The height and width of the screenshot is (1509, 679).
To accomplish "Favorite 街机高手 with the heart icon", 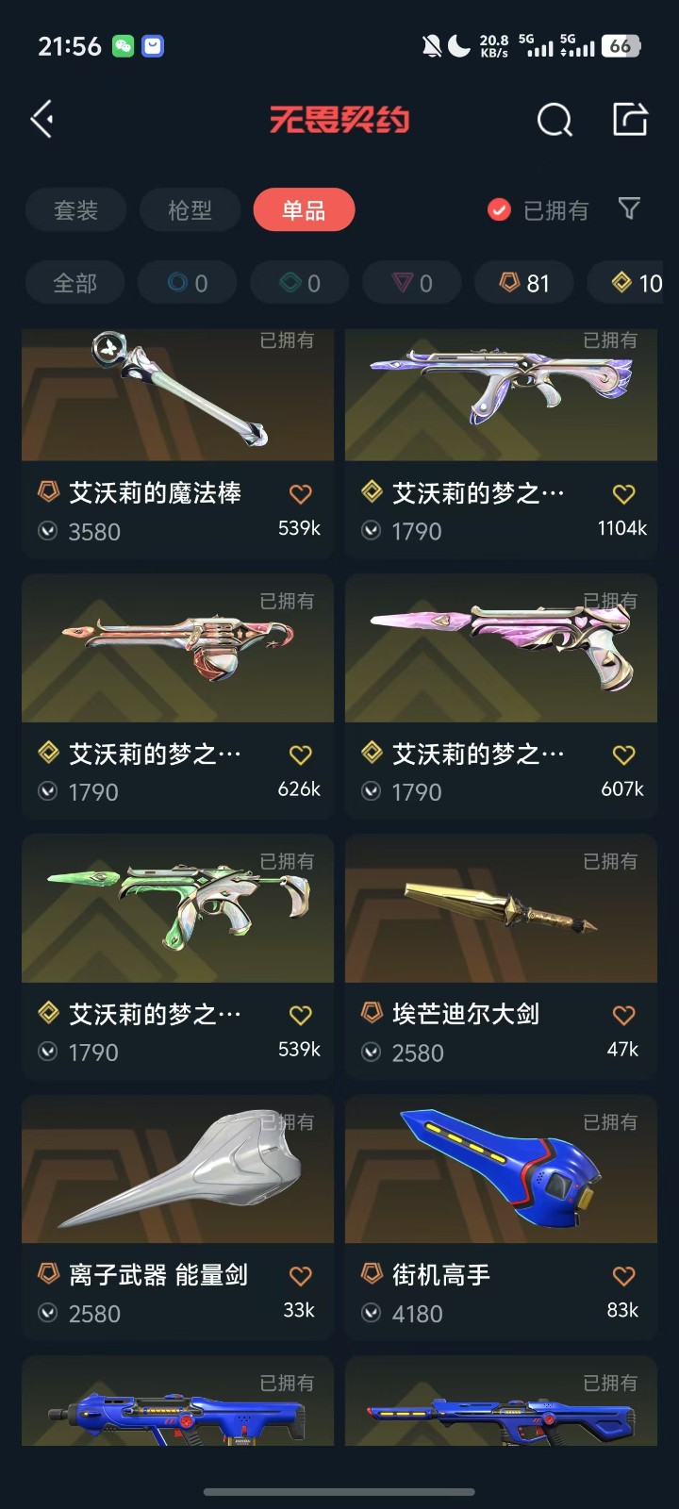I will [624, 1276].
